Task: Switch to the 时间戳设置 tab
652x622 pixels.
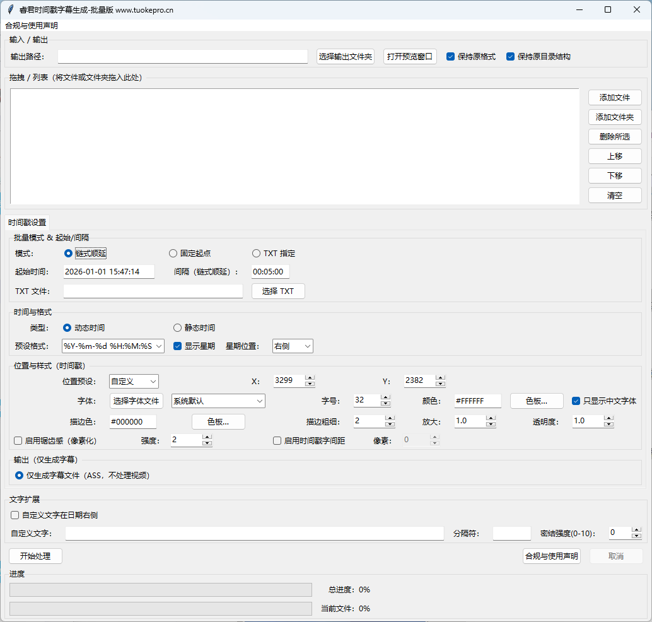Action: click(27, 223)
